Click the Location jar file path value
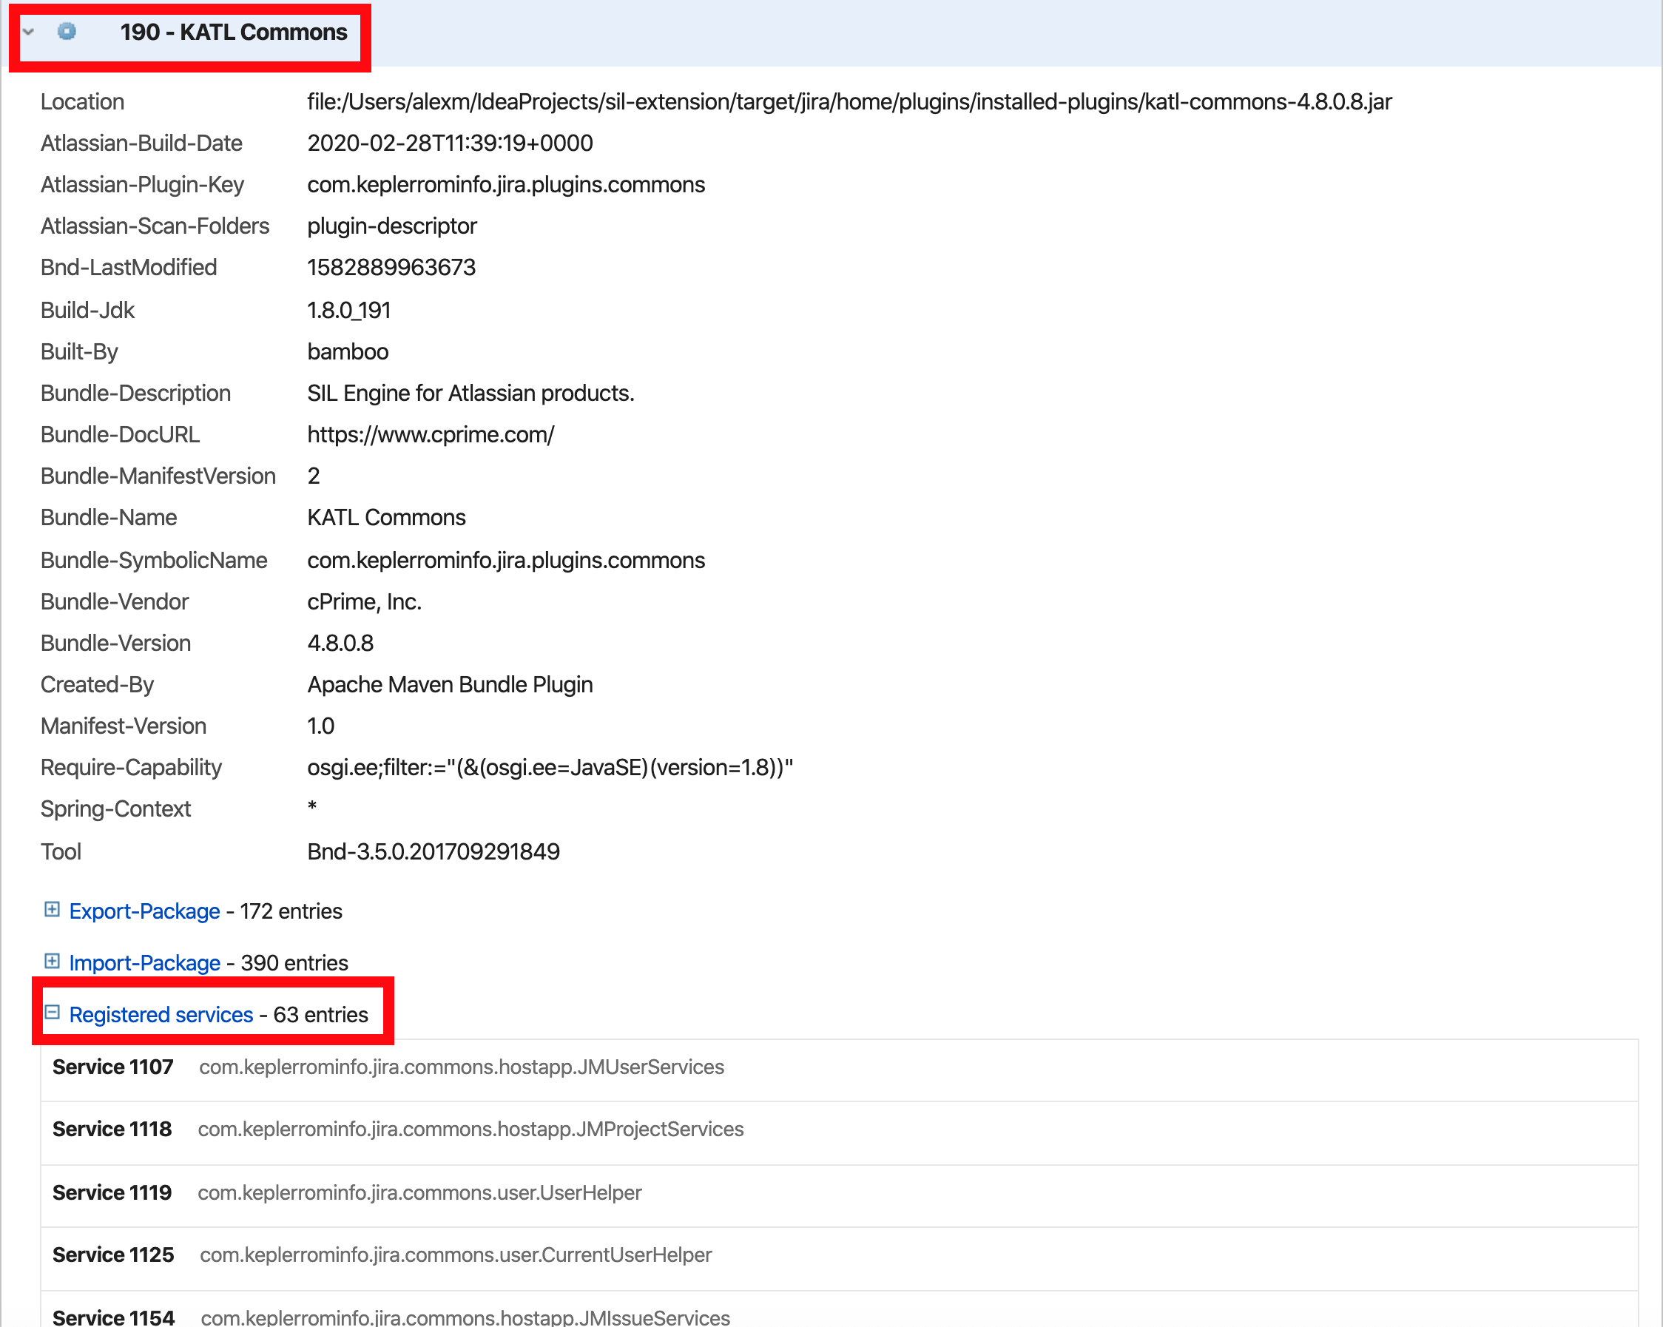The image size is (1663, 1327). (x=849, y=102)
